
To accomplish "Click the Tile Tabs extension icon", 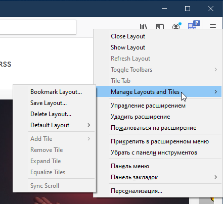I will tap(194, 25).
